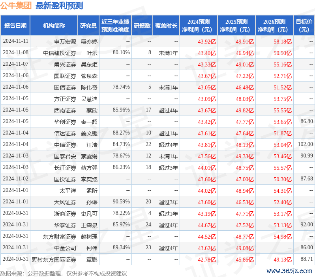This screenshot has width=315, height=277.
Task: Click the 78.74% accuracy value
Action: (121, 87)
